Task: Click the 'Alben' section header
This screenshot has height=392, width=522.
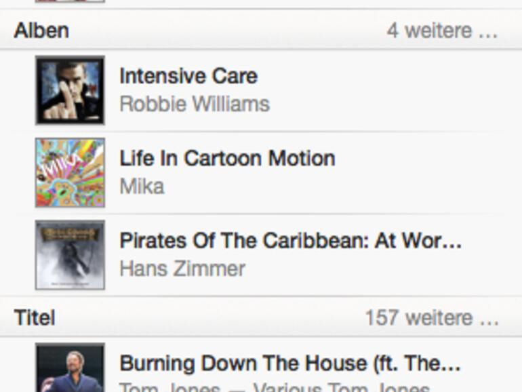Action: pos(41,31)
